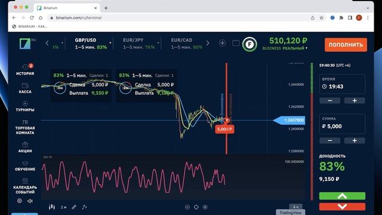Show next asset tabs with right arrow
The width and height of the screenshot is (382, 215).
[208, 43]
